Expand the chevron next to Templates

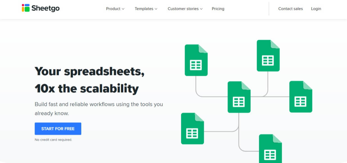point(156,9)
